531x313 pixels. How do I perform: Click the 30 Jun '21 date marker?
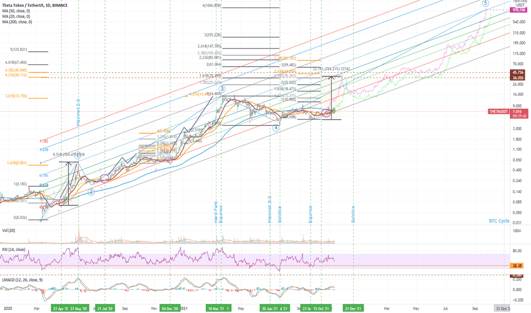[270, 308]
